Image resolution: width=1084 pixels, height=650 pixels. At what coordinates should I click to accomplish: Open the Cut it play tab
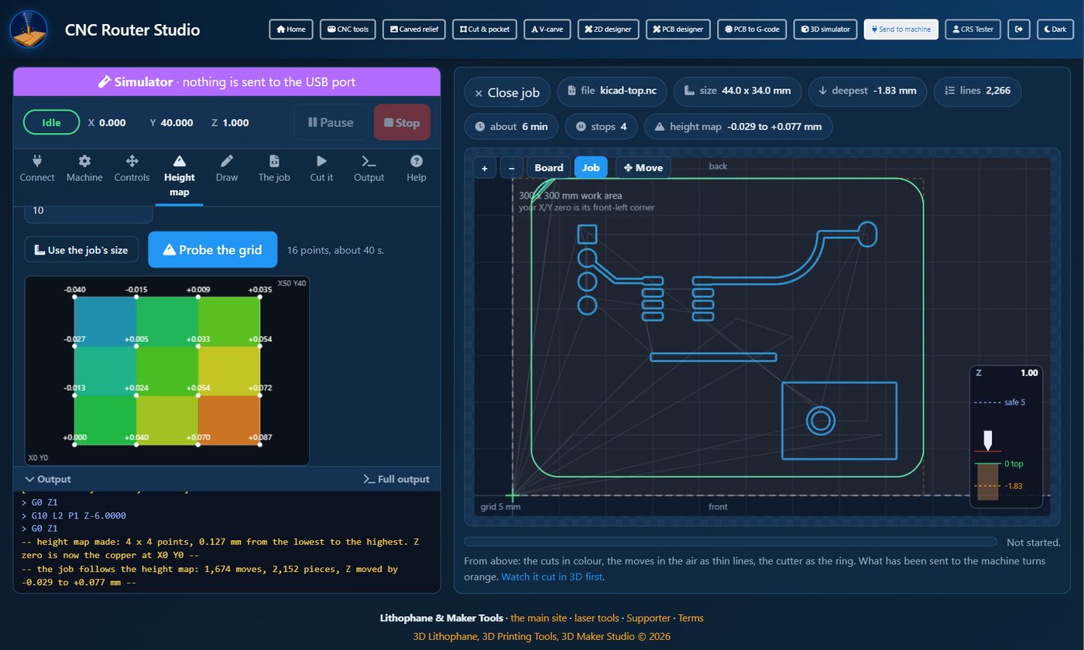[x=321, y=168]
